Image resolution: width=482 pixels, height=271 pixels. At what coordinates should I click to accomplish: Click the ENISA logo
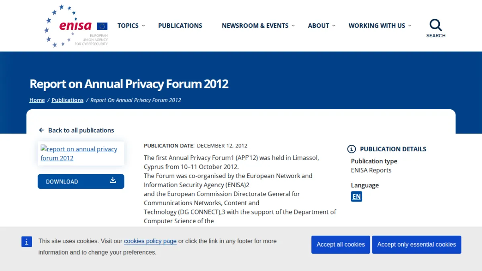pos(76,26)
